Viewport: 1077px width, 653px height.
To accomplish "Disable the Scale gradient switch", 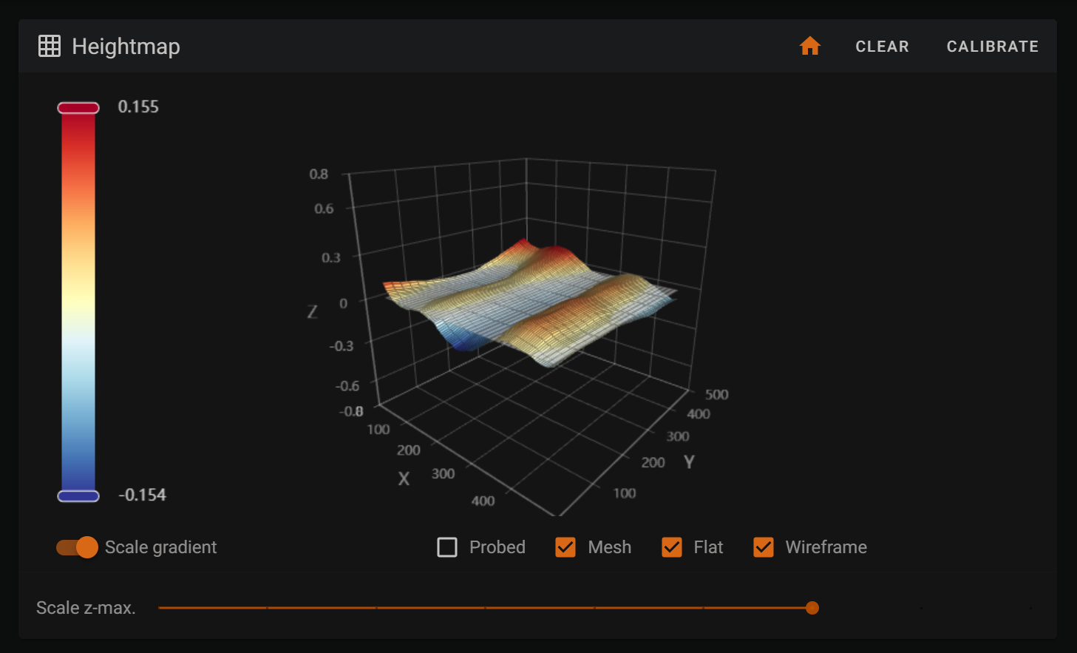I will pos(78,547).
